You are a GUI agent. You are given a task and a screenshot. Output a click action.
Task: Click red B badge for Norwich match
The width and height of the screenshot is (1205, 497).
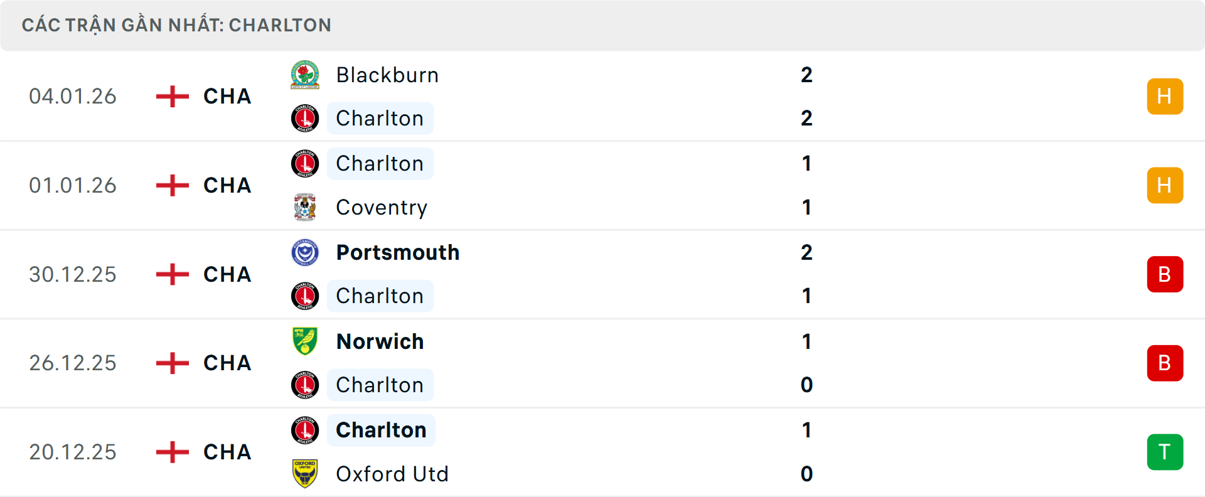1165,363
